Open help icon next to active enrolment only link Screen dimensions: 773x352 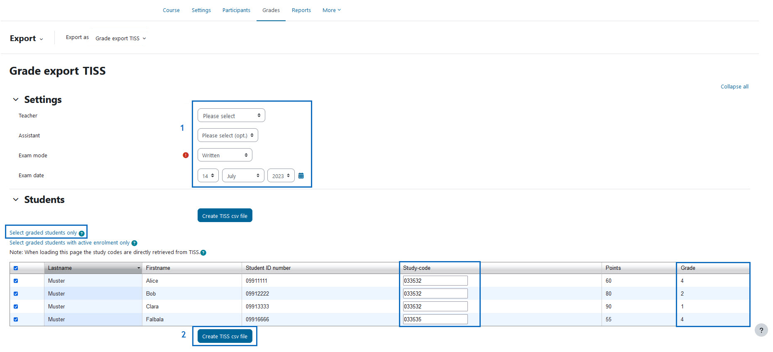(x=135, y=243)
